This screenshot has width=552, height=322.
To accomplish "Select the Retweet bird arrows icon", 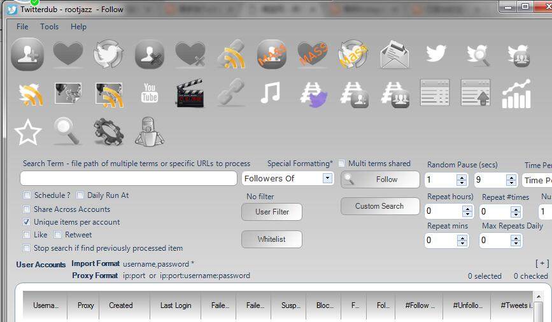I will tap(109, 54).
